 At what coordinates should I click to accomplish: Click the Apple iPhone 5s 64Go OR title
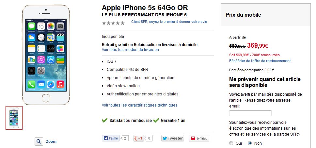145,8
